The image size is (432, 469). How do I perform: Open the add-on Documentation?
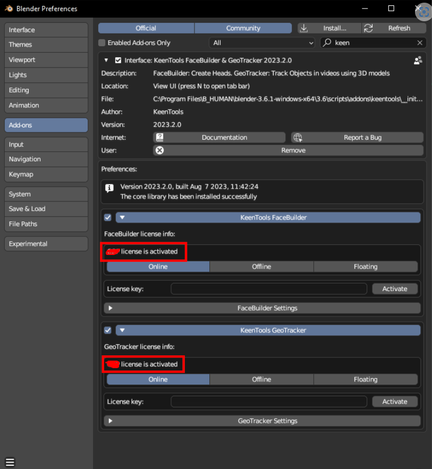tap(219, 137)
